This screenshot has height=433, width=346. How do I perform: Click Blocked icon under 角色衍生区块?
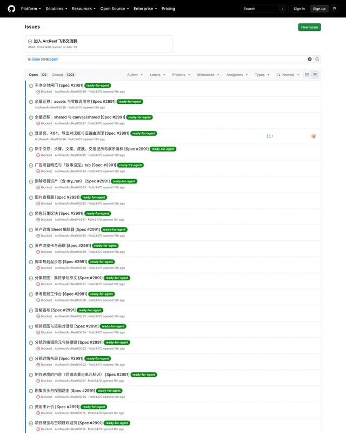click(x=38, y=220)
